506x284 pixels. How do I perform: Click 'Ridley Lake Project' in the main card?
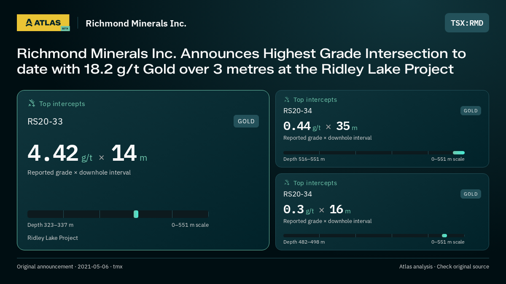tap(53, 238)
